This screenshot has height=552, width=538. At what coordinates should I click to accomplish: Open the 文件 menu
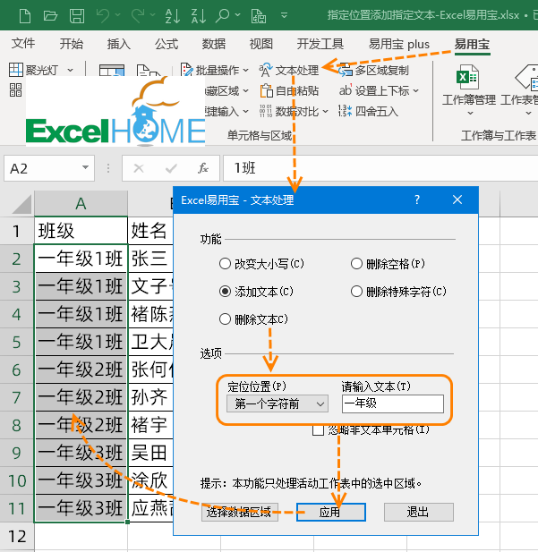23,44
